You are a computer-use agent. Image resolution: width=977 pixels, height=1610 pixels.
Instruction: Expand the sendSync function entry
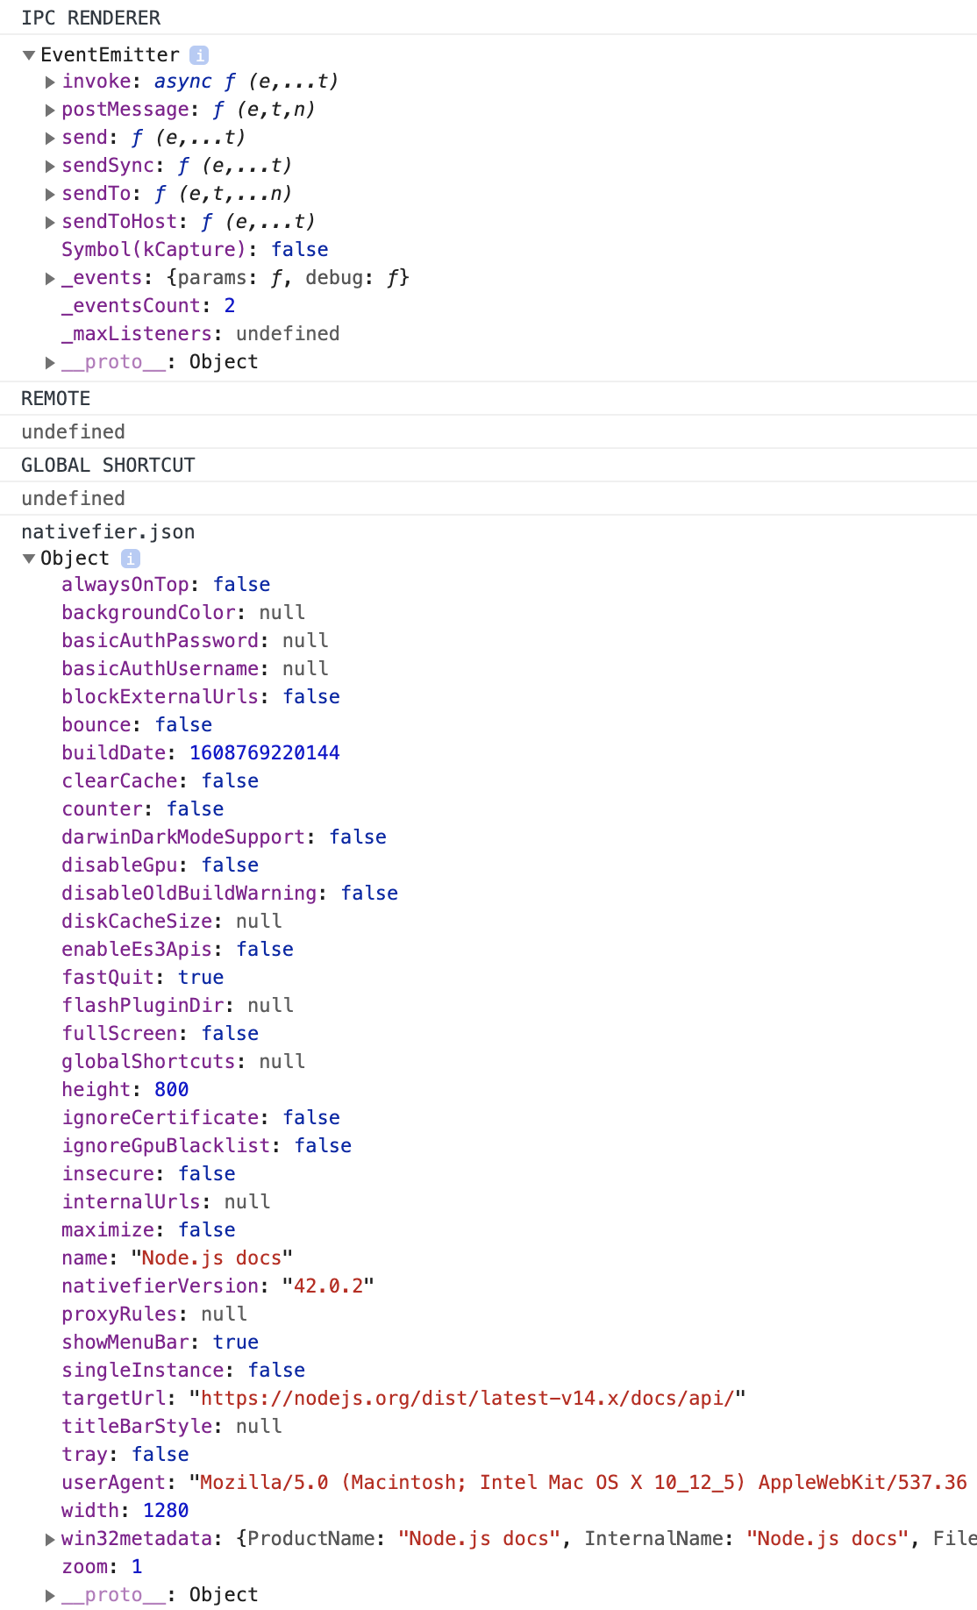coord(50,167)
